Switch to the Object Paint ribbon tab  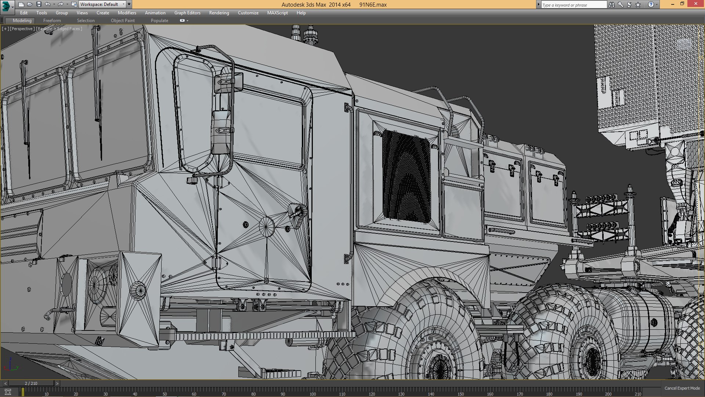point(123,21)
